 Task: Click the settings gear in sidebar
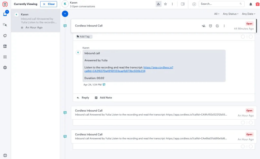coord(5,68)
